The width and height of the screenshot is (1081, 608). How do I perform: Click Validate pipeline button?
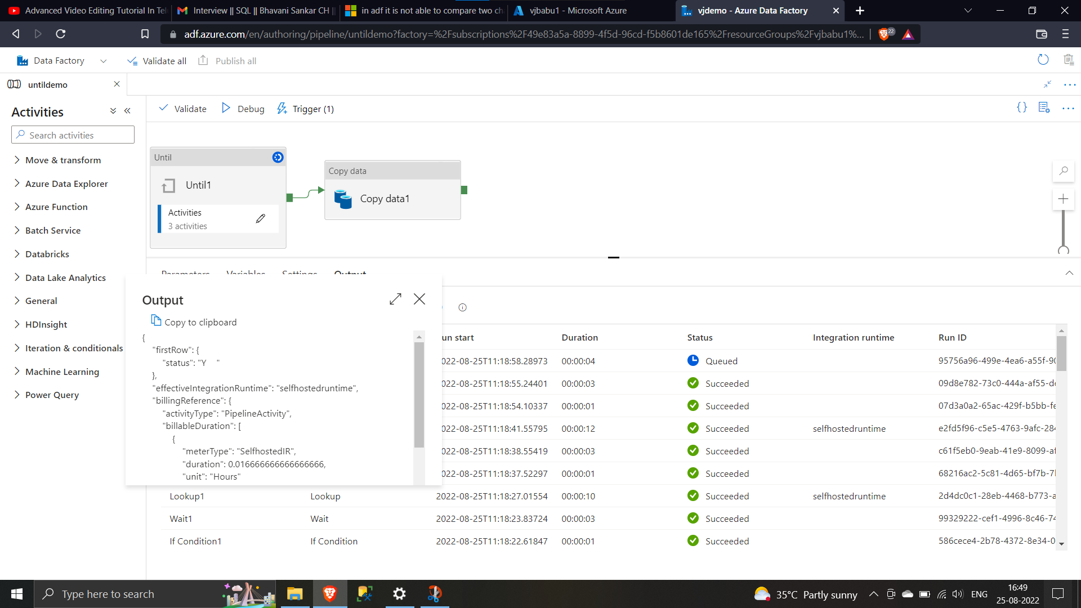pos(183,109)
